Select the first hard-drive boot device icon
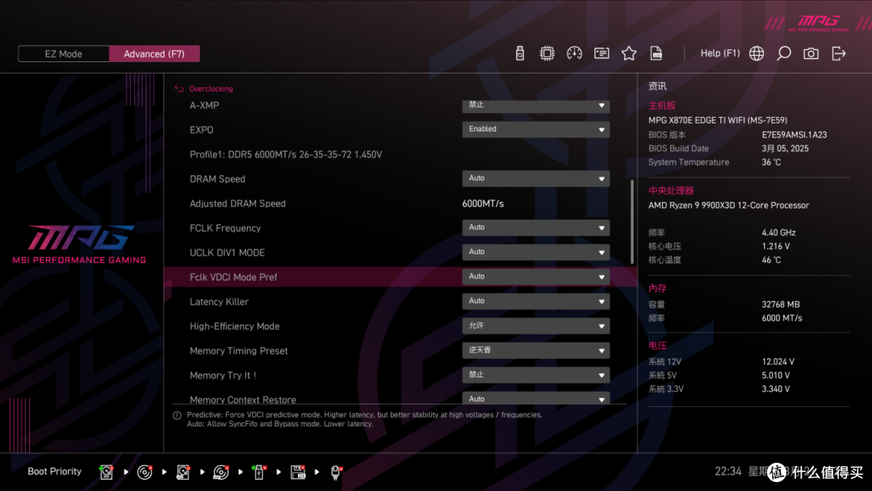The width and height of the screenshot is (872, 491). pos(107,472)
